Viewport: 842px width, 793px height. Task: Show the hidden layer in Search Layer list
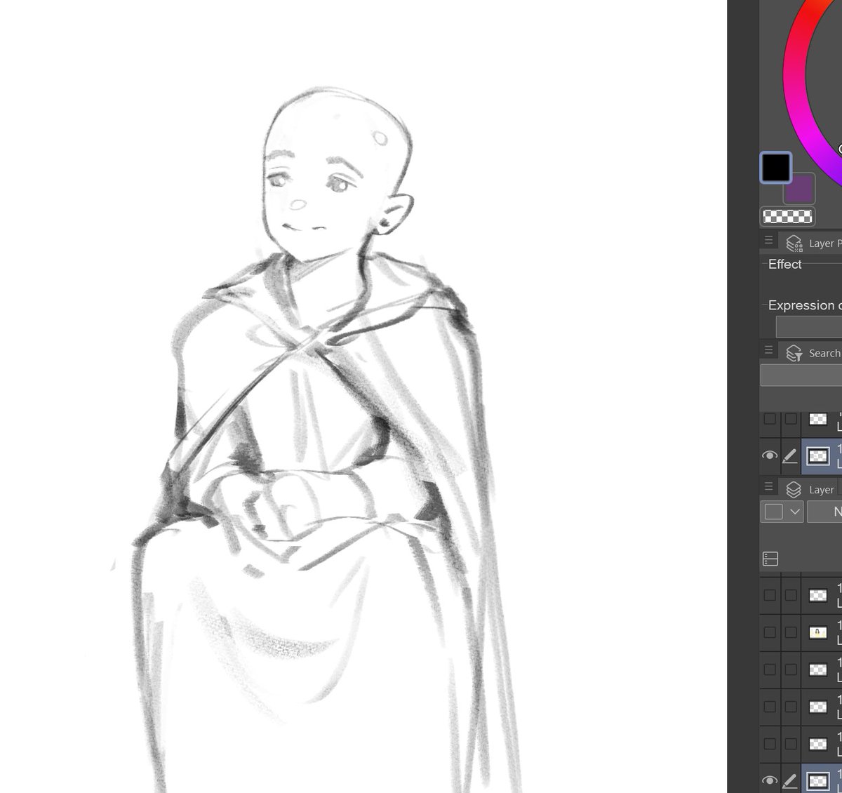[770, 419]
